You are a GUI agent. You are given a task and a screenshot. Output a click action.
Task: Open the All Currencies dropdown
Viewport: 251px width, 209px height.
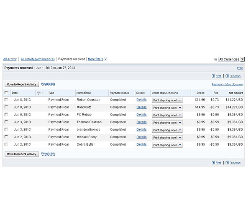(231, 59)
